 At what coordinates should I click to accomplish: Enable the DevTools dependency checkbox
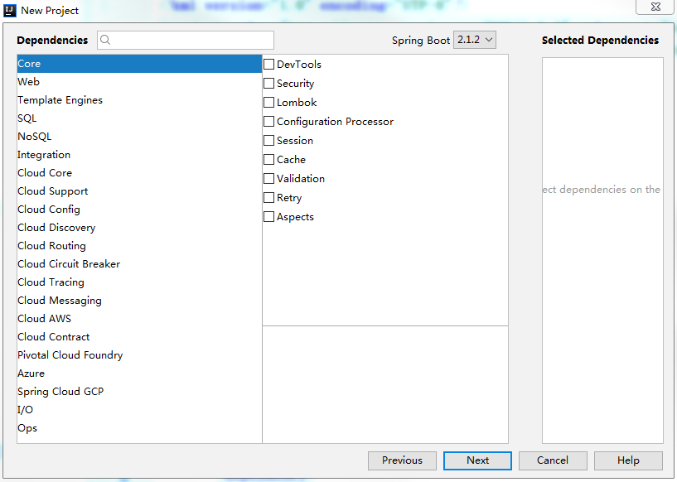pos(268,65)
